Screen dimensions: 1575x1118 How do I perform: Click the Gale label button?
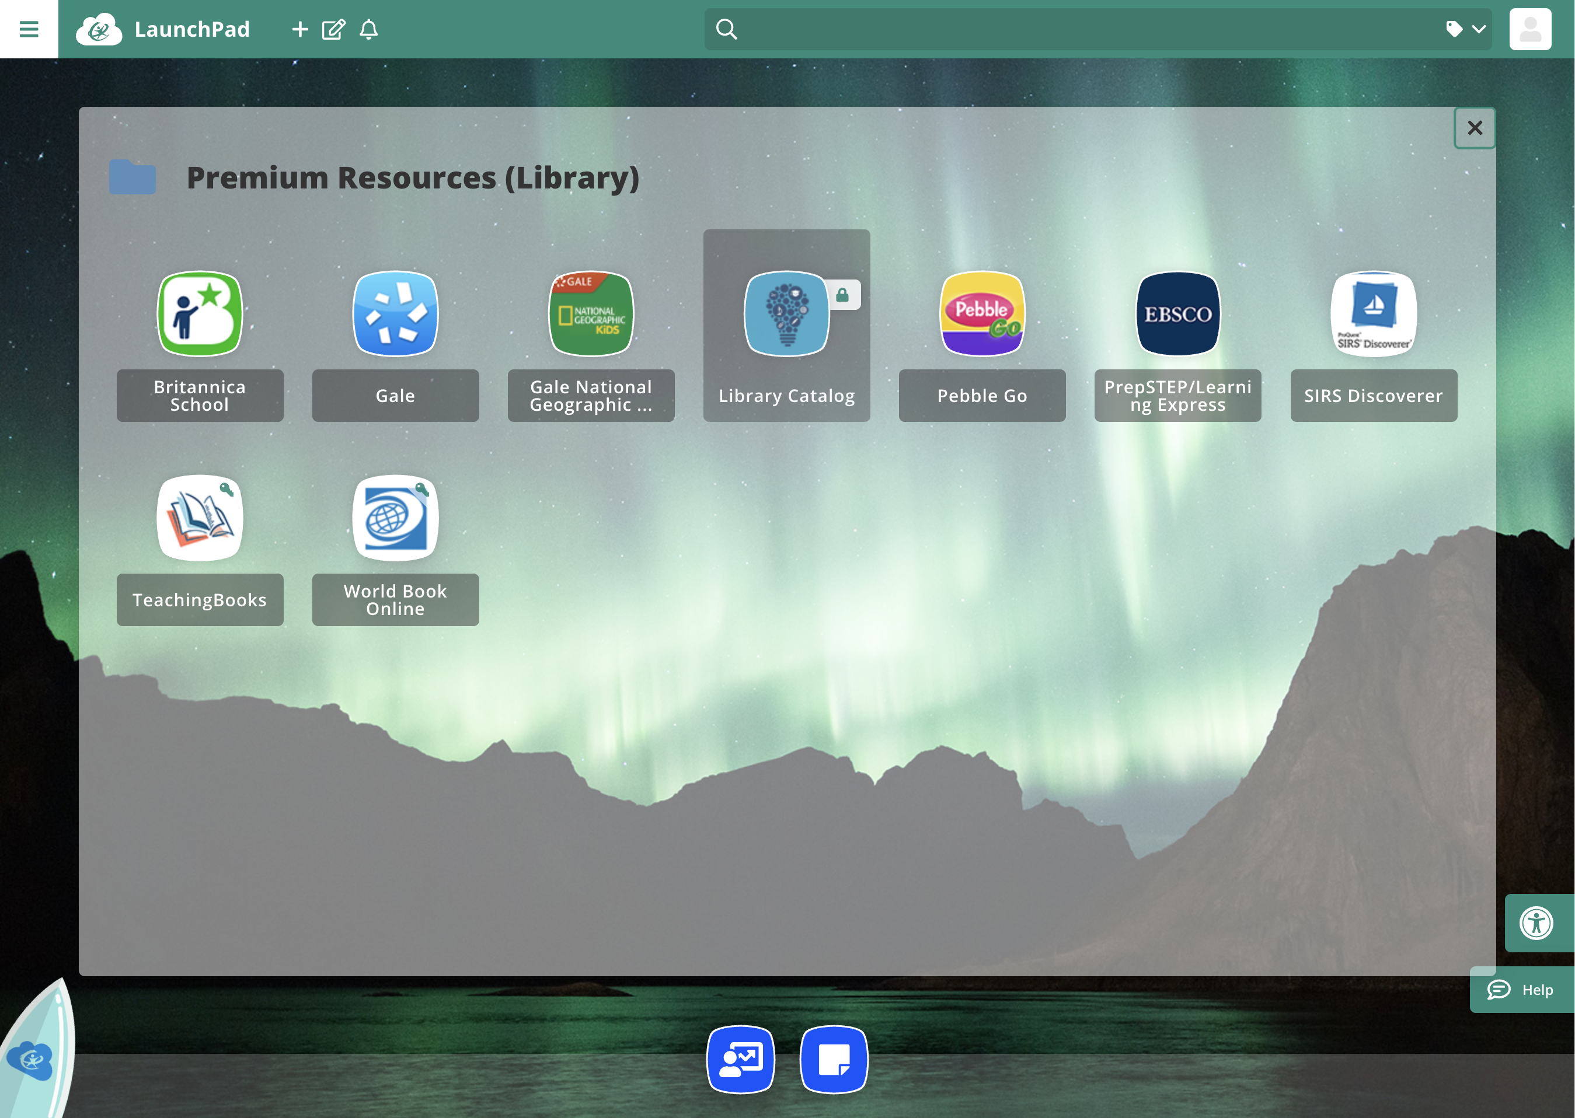(x=395, y=396)
